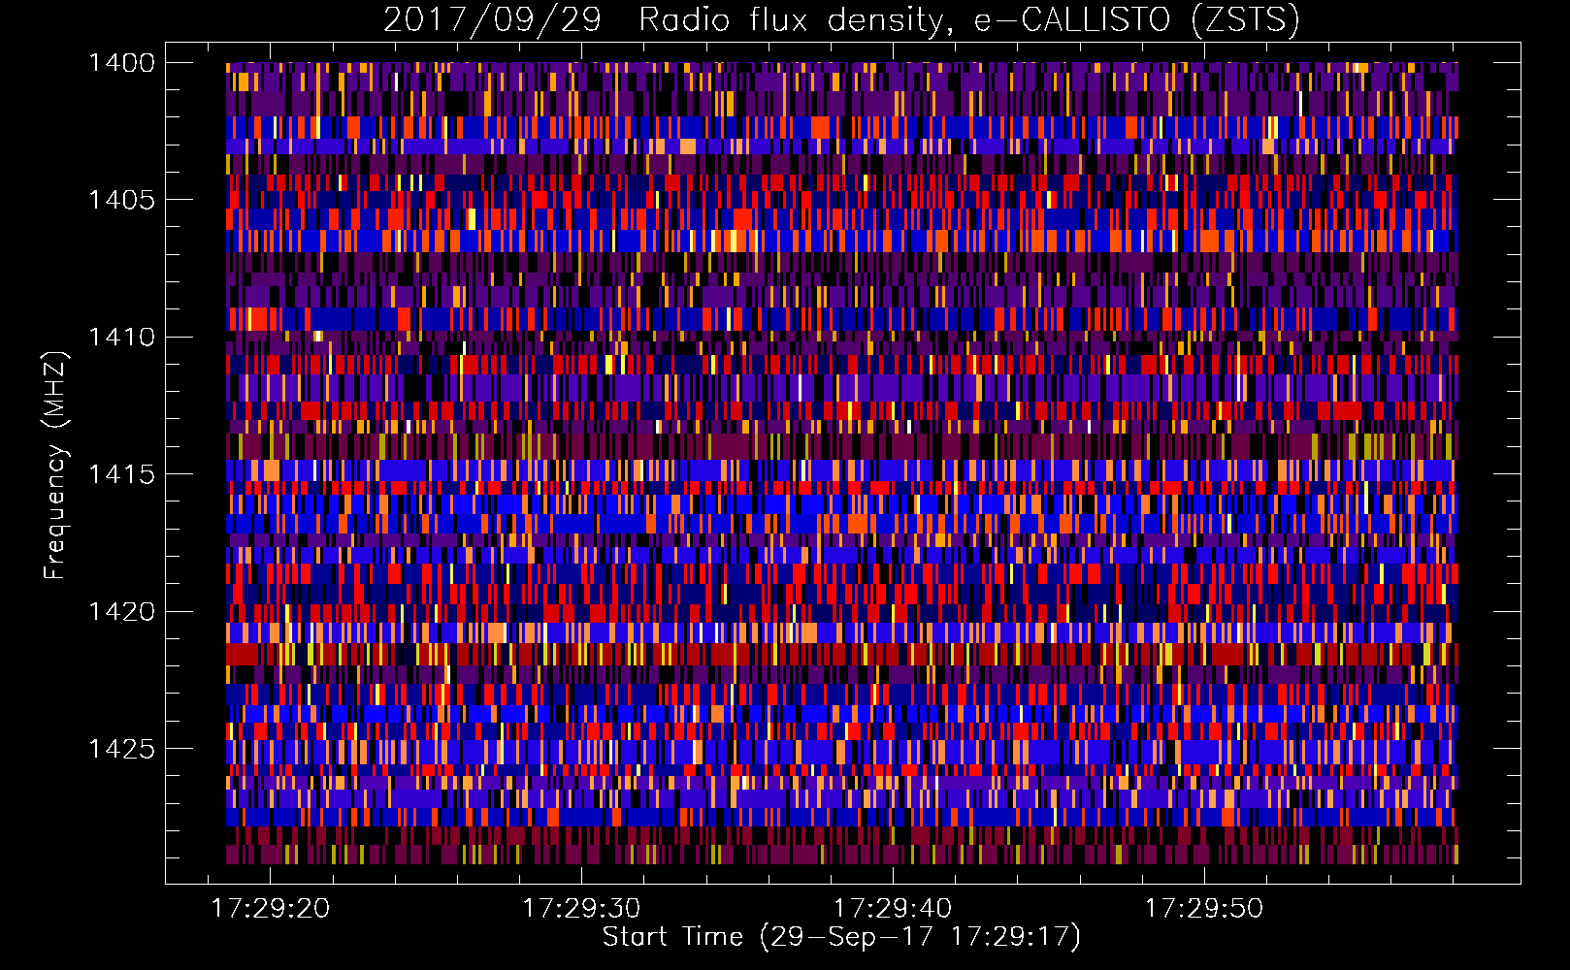The height and width of the screenshot is (970, 1570).
Task: Click the 17:29:20 time tick label
Action: pyautogui.click(x=271, y=909)
